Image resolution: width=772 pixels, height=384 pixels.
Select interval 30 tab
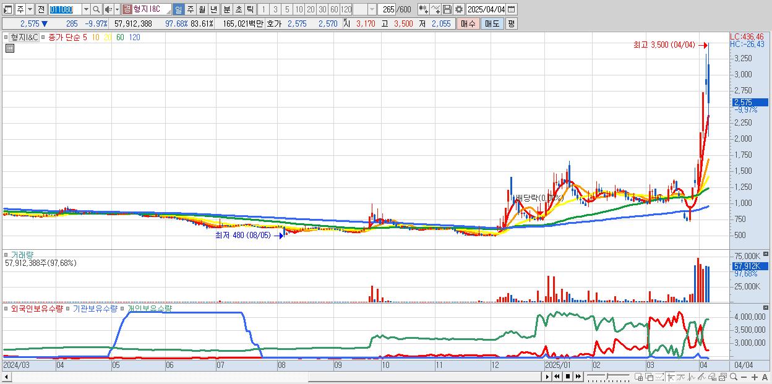tap(322, 9)
